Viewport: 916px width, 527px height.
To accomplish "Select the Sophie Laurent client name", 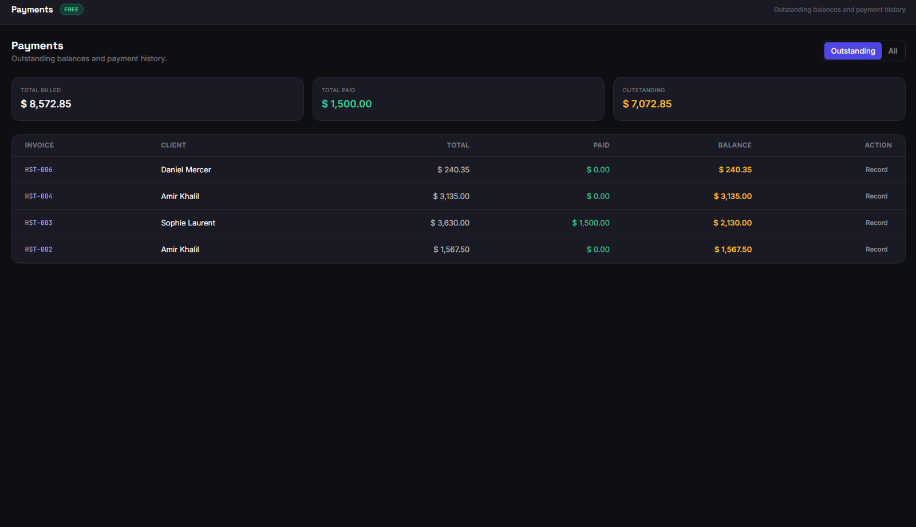I will pyautogui.click(x=188, y=223).
